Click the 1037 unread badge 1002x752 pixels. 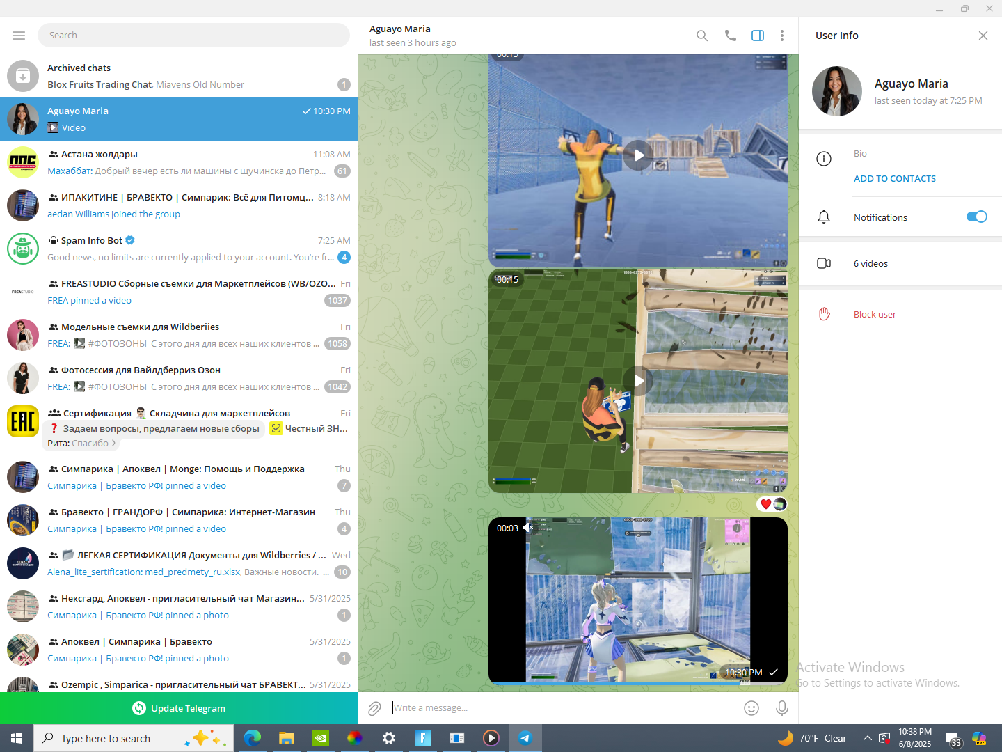pyautogui.click(x=337, y=301)
